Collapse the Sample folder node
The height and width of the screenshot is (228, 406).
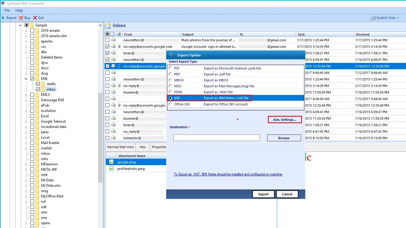[x=21, y=25]
